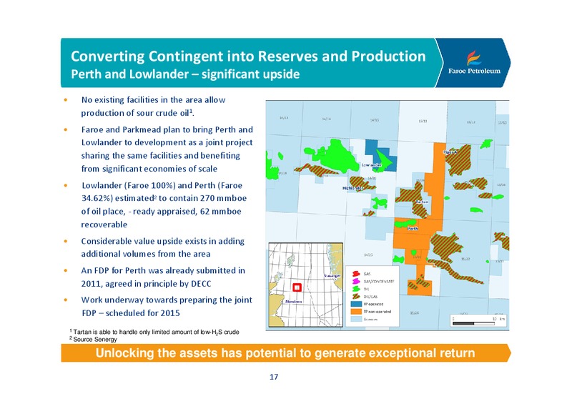Click the Perth label on the map

pyautogui.click(x=413, y=229)
